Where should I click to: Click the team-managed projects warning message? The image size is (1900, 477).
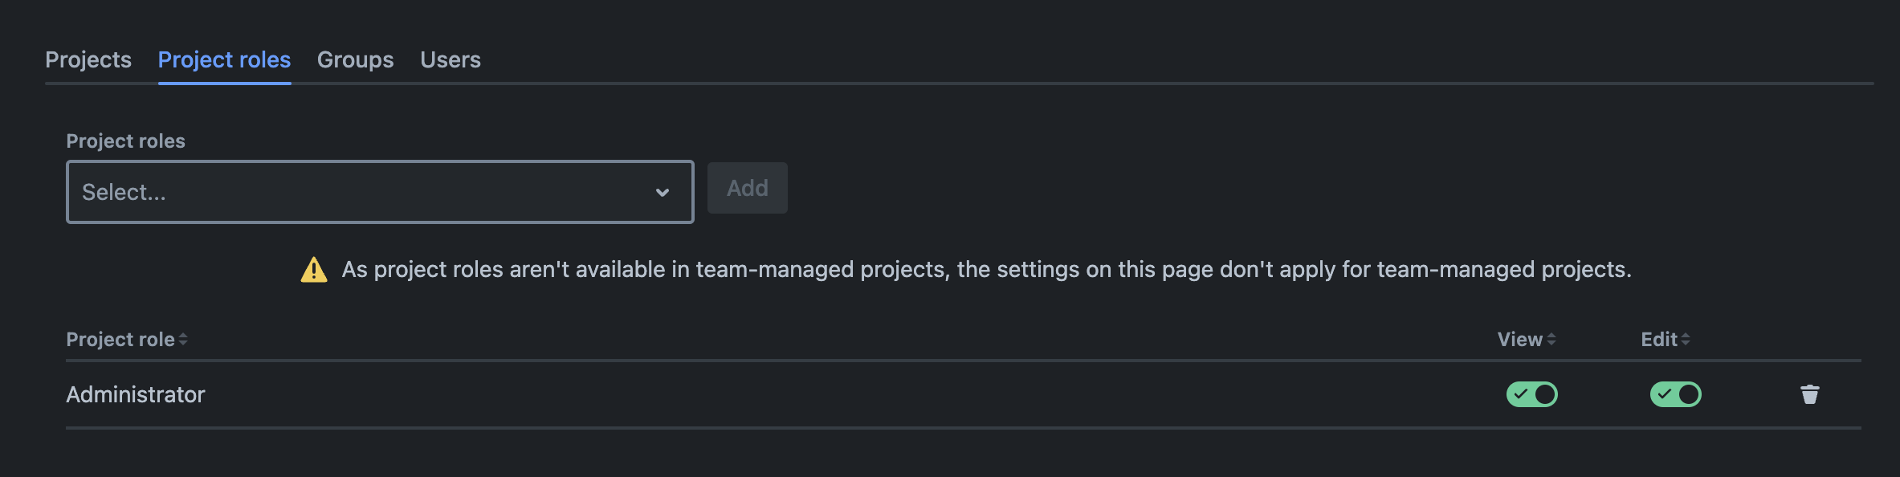[x=986, y=270]
